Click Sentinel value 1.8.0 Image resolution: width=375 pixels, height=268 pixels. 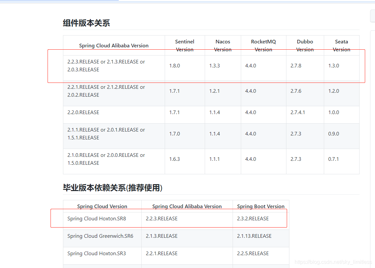click(x=175, y=66)
